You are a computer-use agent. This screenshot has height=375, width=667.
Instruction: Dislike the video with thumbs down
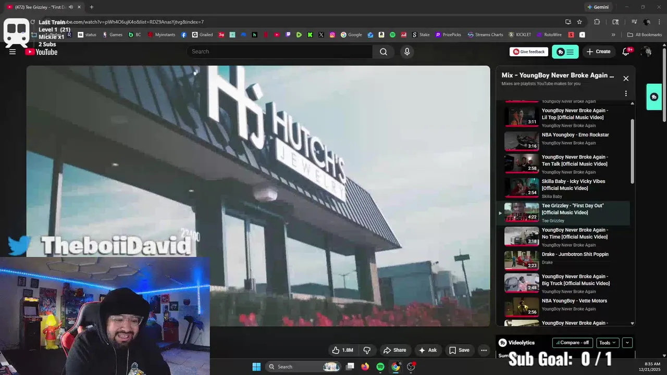coord(367,350)
